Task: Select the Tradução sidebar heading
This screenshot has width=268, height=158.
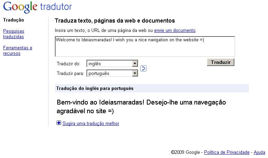Action: click(x=14, y=20)
